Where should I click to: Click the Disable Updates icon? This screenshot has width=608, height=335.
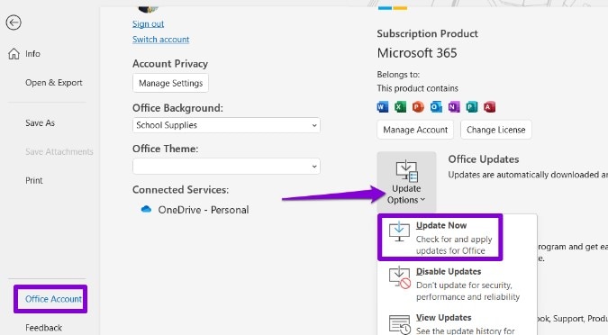399,277
